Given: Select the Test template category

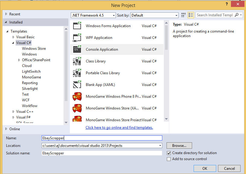Looking at the screenshot, I should 25,94.
